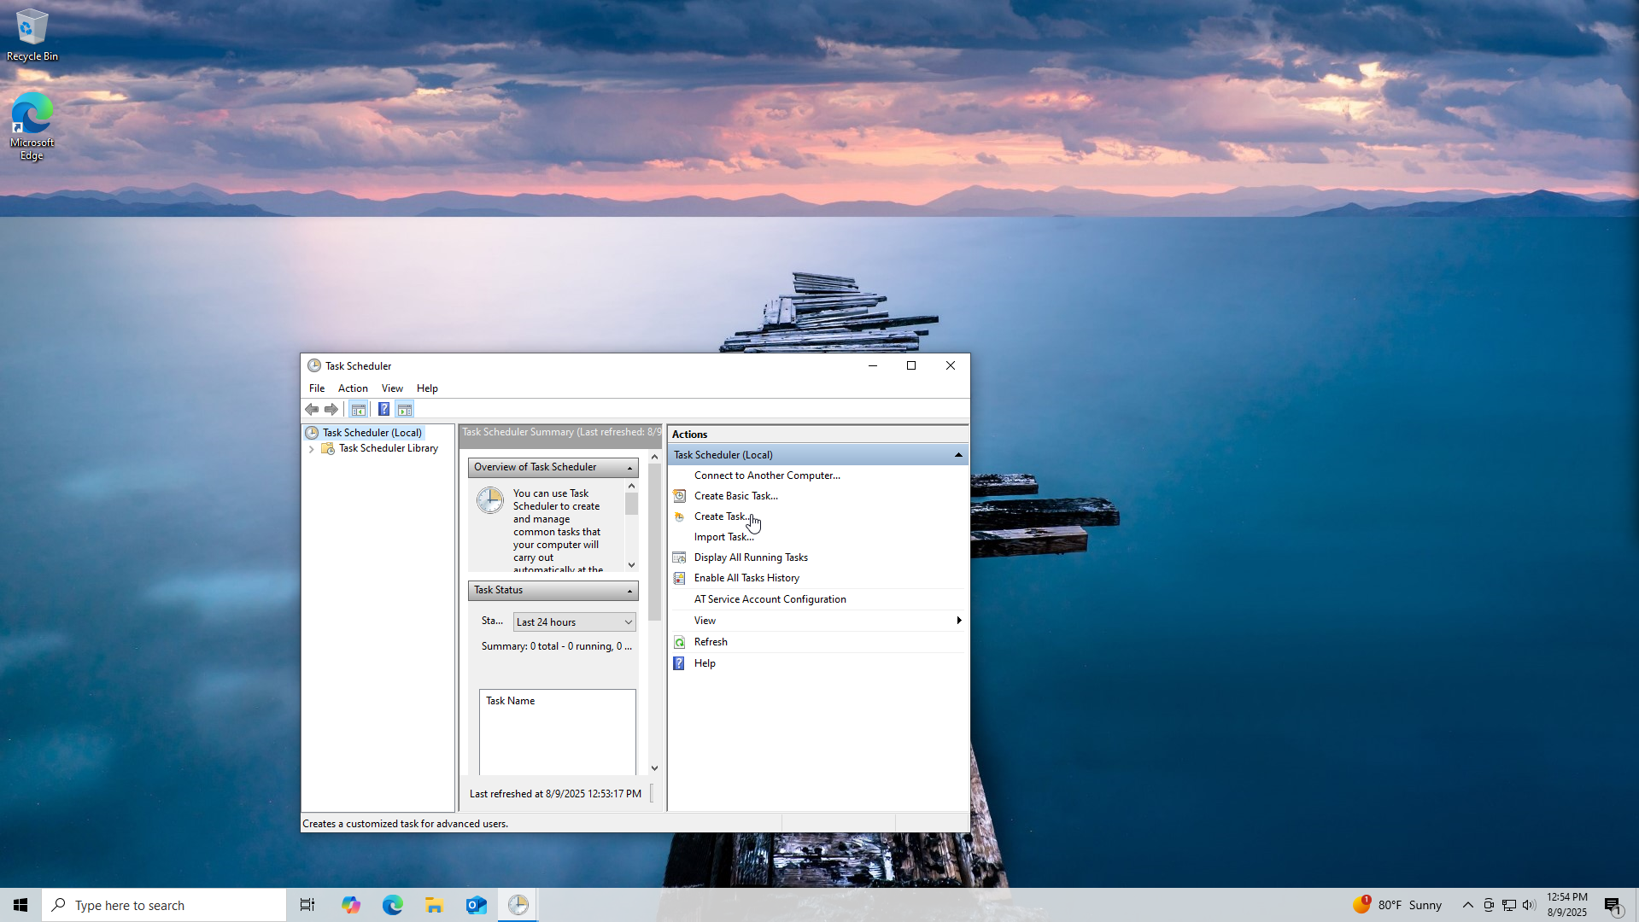The width and height of the screenshot is (1639, 922).
Task: Open the Recycle Bin desktop icon
Action: (32, 34)
